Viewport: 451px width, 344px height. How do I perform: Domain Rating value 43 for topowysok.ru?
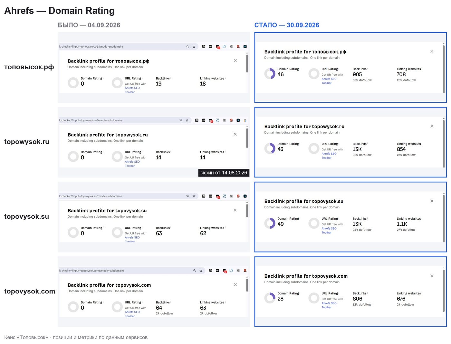pyautogui.click(x=281, y=149)
